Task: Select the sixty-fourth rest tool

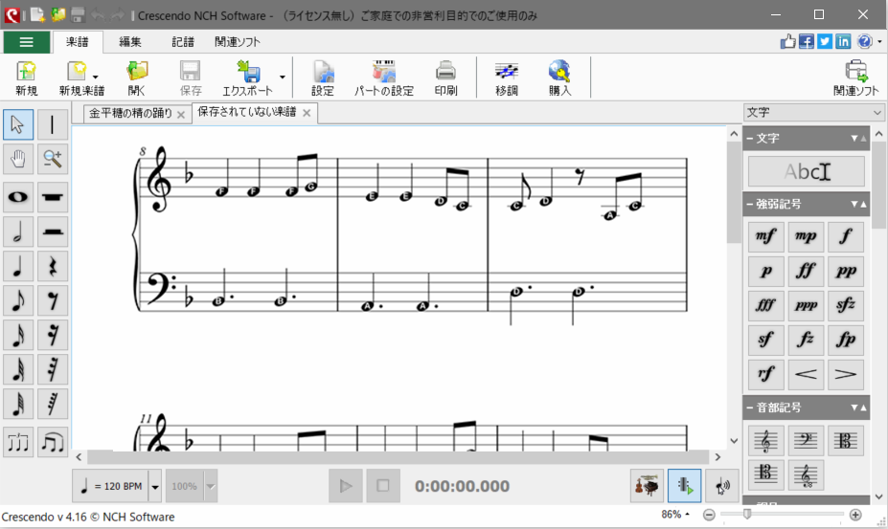Action: 53,404
